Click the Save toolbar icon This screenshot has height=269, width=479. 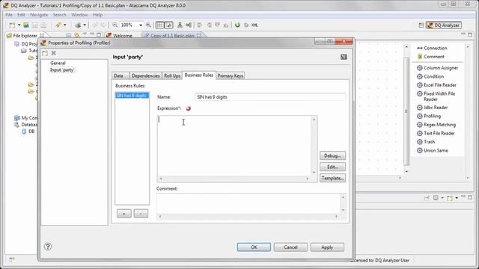35,25
